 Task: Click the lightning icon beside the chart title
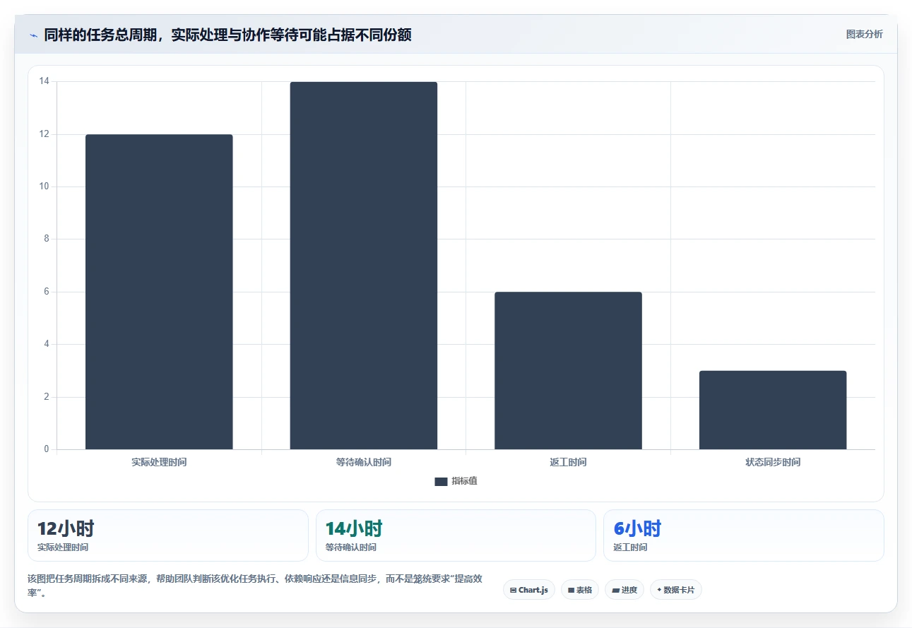[x=33, y=35]
